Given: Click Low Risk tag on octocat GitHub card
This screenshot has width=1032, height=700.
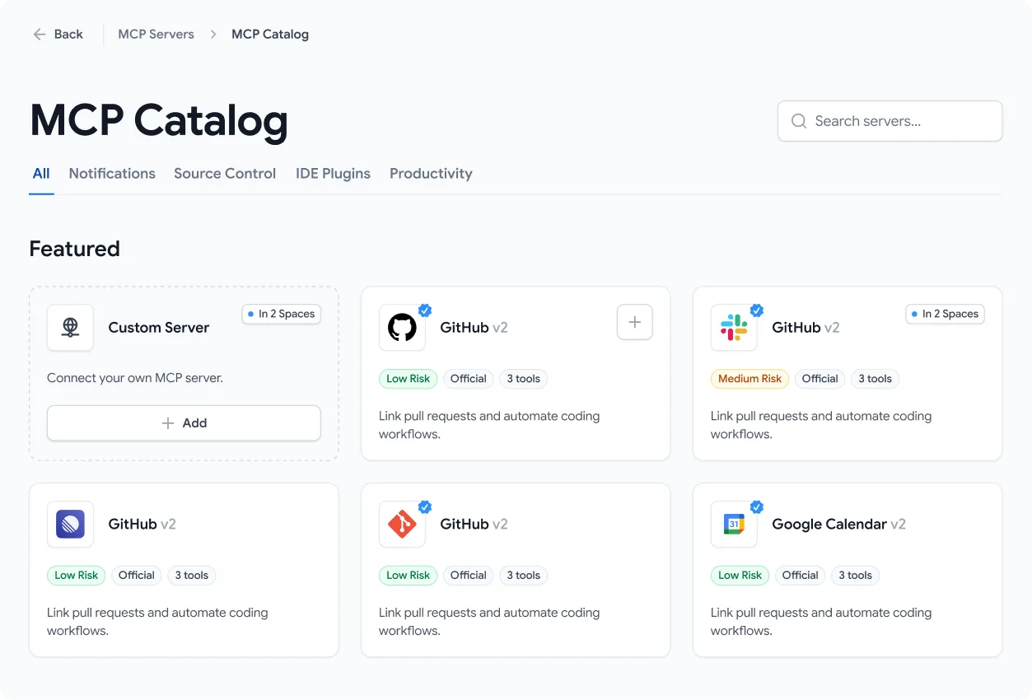Looking at the screenshot, I should coord(408,379).
